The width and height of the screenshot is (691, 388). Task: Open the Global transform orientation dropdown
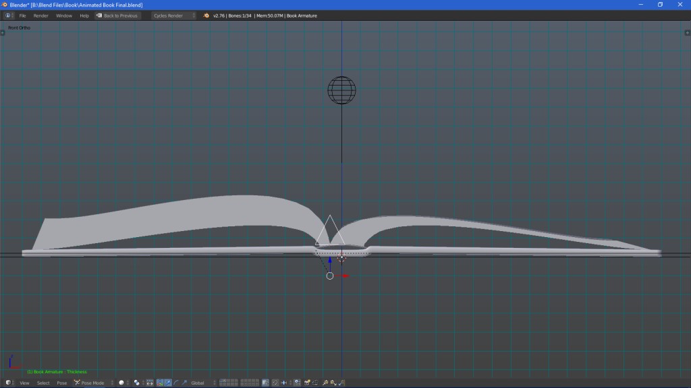pos(197,383)
